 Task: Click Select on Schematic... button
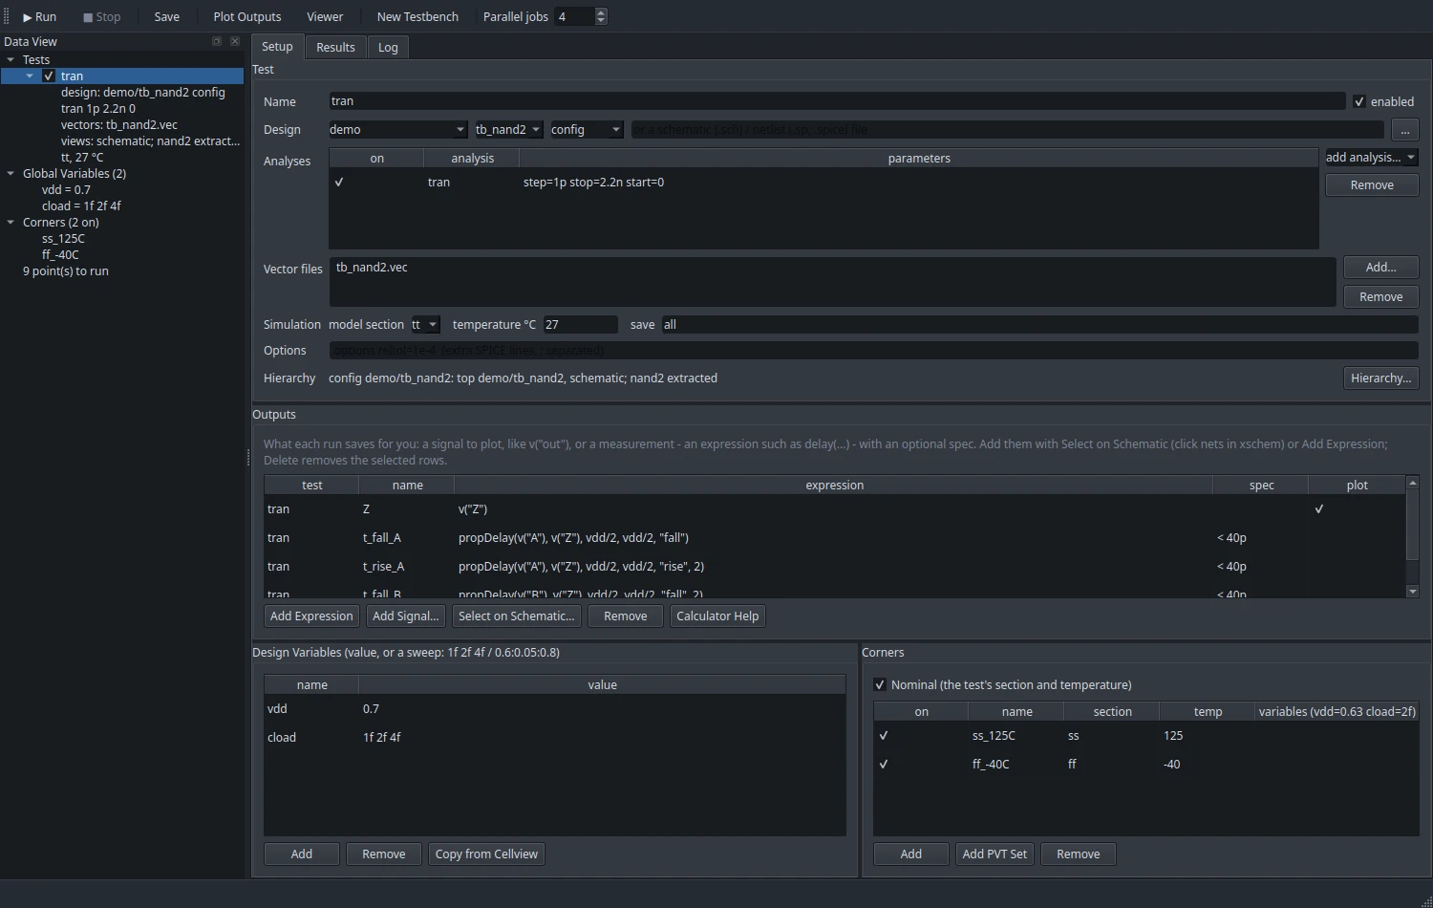point(517,616)
